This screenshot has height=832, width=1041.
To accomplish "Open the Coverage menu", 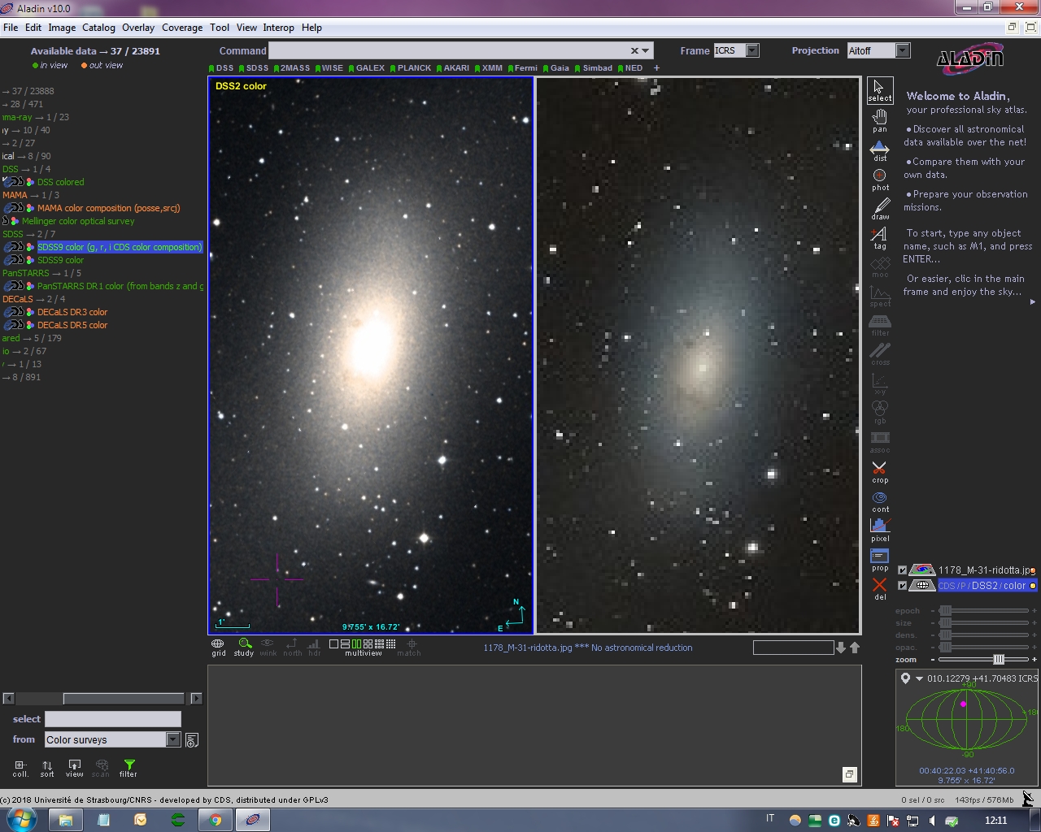I will tap(182, 28).
